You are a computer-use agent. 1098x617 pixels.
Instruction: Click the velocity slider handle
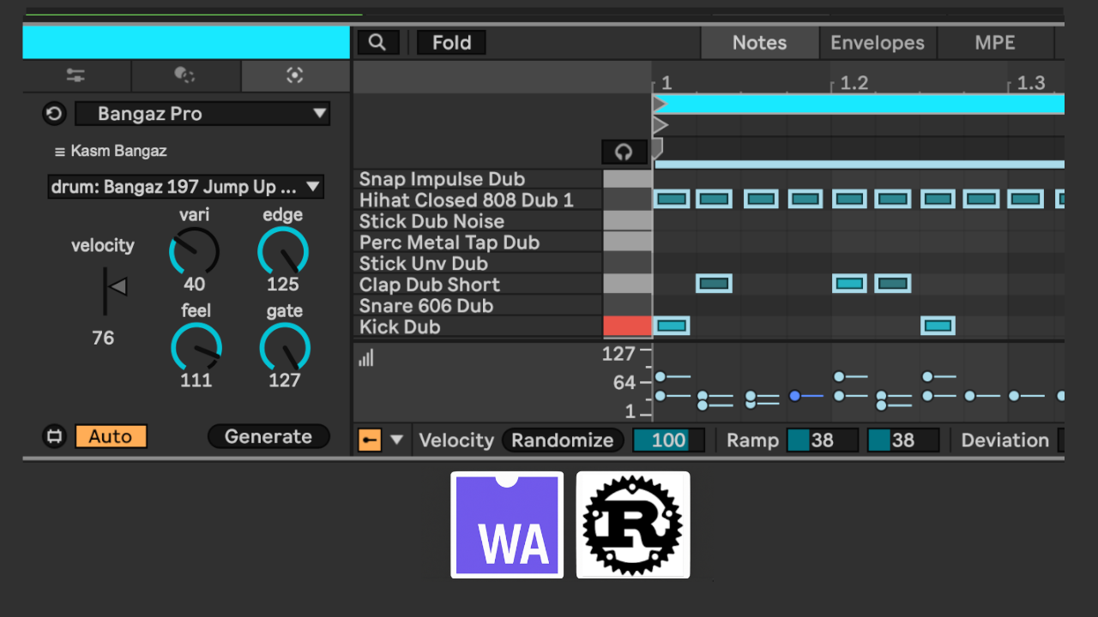pyautogui.click(x=116, y=287)
